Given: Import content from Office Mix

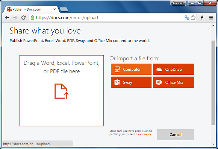Looking at the screenshot, I should click(x=173, y=82).
